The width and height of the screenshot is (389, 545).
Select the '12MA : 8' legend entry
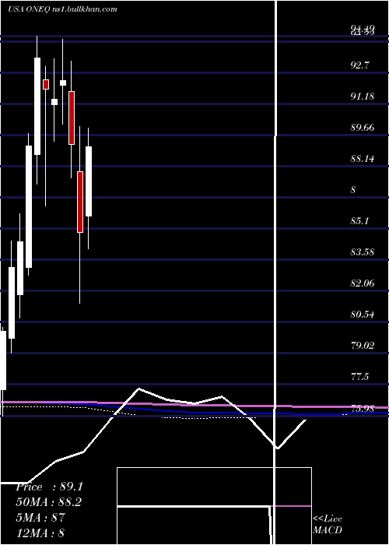40,533
